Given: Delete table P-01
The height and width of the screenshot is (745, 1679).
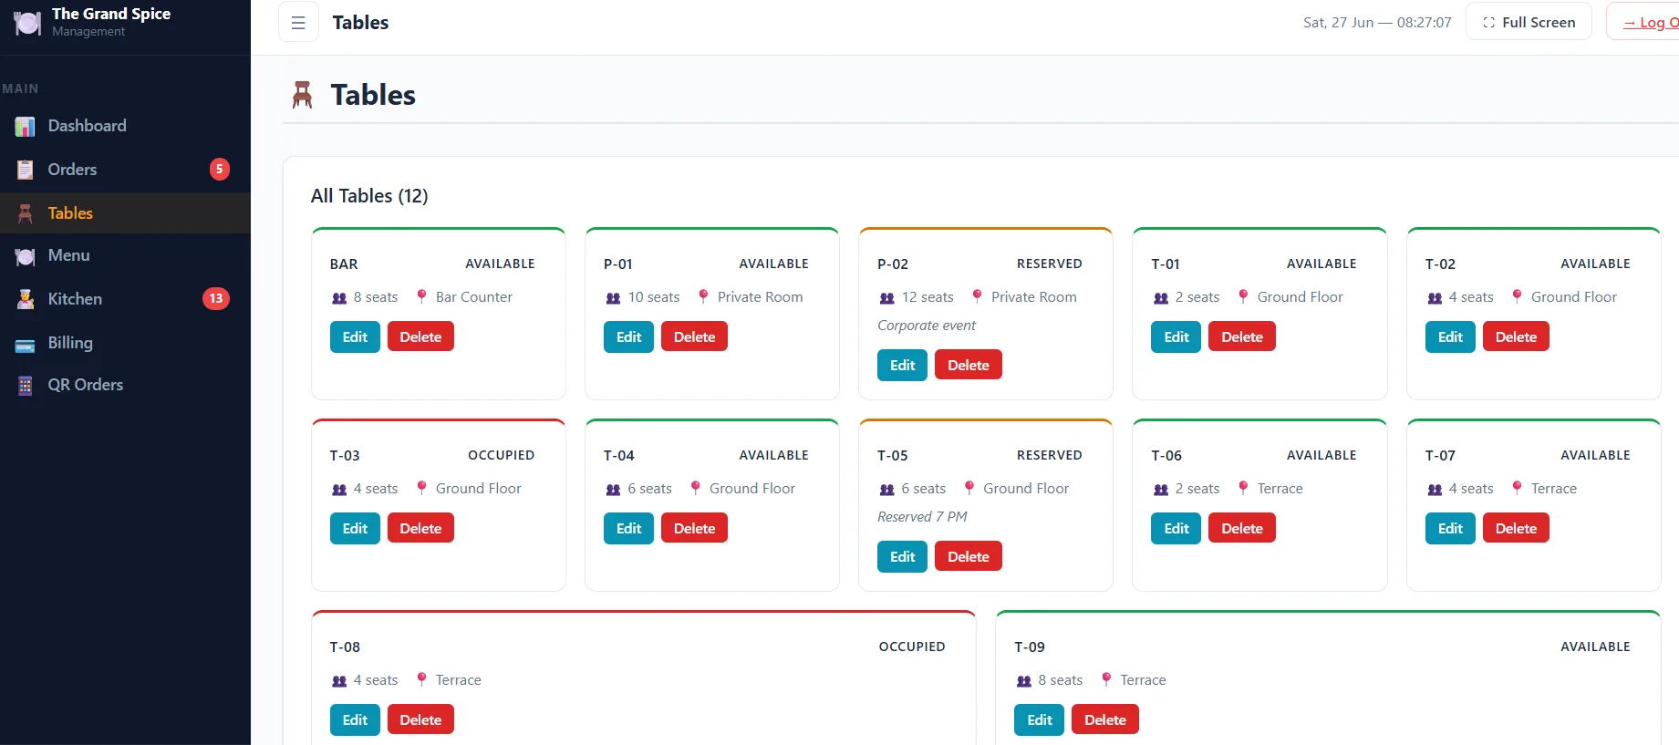Looking at the screenshot, I should click(x=694, y=336).
